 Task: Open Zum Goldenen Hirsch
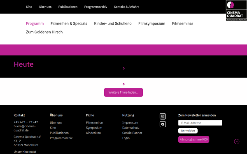pyautogui.click(x=44, y=32)
